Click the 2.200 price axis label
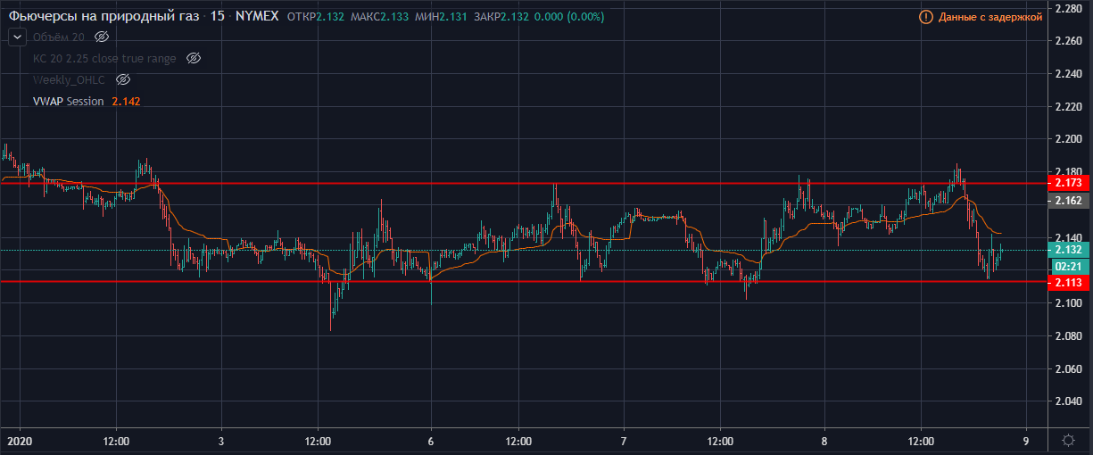The width and height of the screenshot is (1093, 455). pos(1069,139)
